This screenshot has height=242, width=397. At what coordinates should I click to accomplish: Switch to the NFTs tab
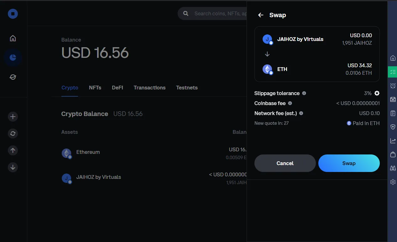[x=95, y=88]
